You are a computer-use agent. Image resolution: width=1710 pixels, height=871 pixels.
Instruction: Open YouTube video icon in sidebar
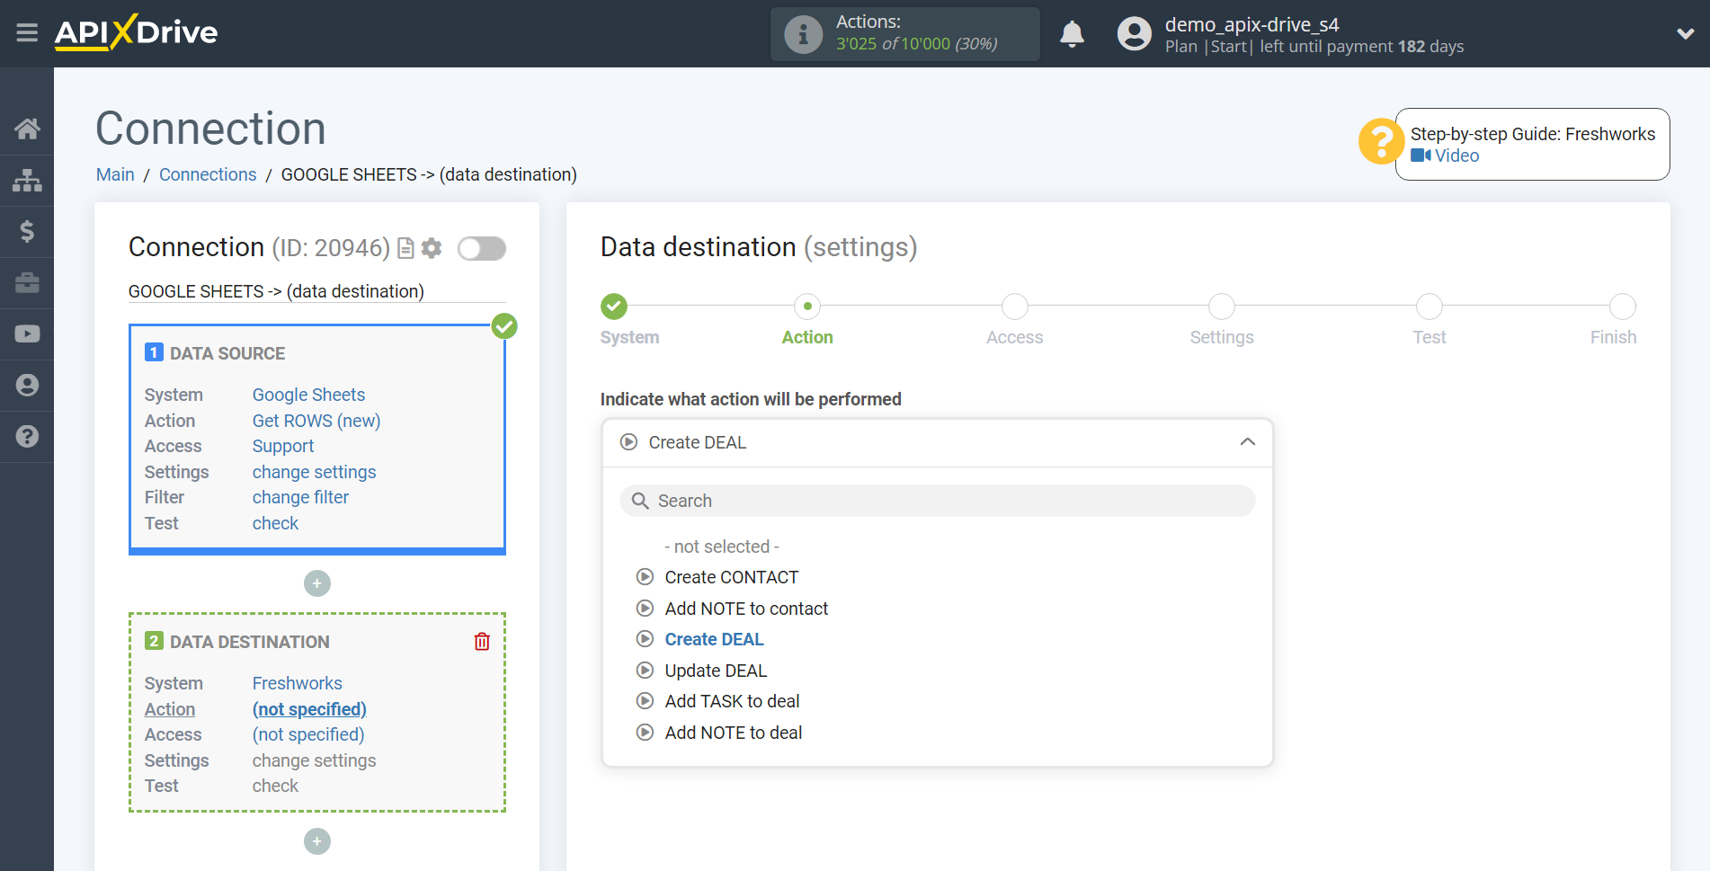(27, 333)
